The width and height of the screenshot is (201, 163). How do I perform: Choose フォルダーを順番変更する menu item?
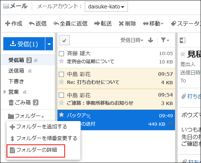click(x=43, y=138)
